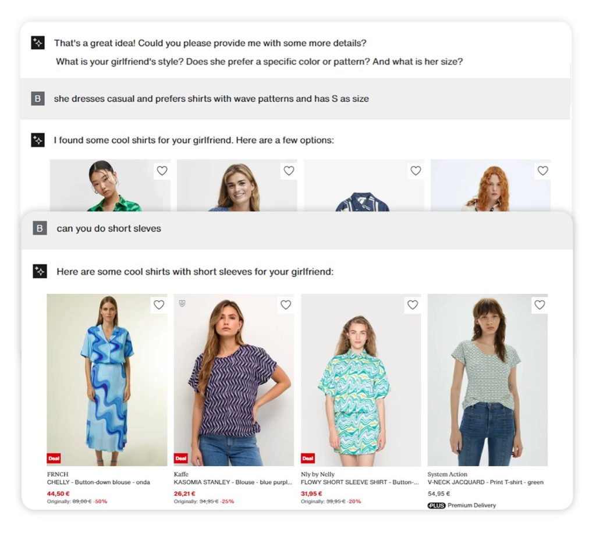Open the System Action model photo
Screen dimensions: 596x540
(487, 380)
